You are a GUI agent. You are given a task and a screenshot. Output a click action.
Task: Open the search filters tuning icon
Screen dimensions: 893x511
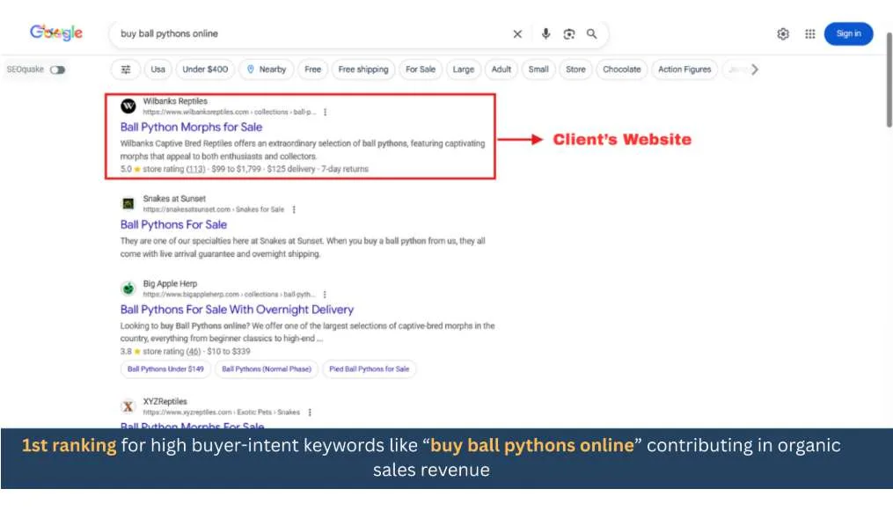(126, 69)
